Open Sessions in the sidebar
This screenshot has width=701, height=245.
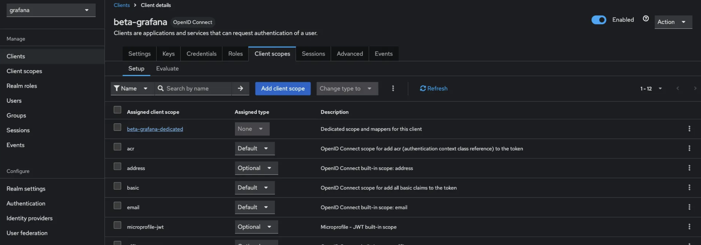[x=52, y=130]
